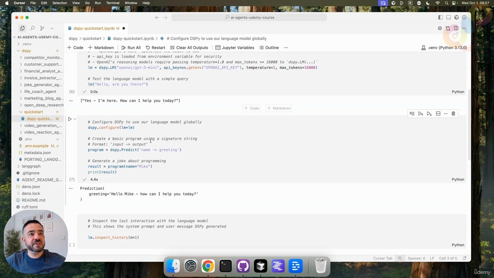Run All notebook cells
Viewport: 494px width, 278px height.
tap(131, 47)
